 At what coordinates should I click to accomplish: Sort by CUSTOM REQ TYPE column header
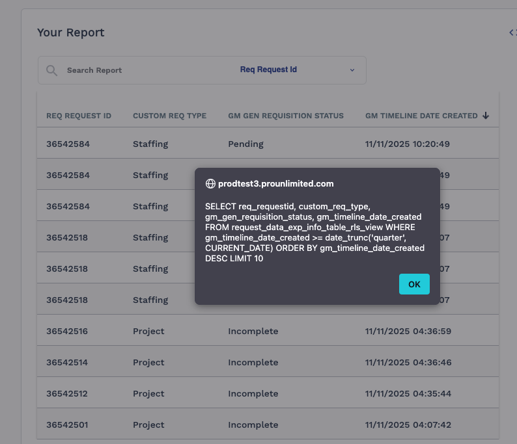pos(169,116)
